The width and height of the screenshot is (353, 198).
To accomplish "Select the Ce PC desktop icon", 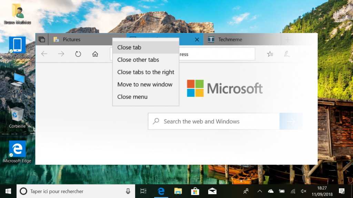I will point(17,83).
